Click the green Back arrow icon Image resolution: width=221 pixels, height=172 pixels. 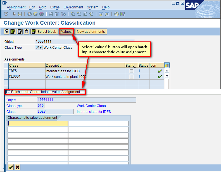(x=29, y=14)
